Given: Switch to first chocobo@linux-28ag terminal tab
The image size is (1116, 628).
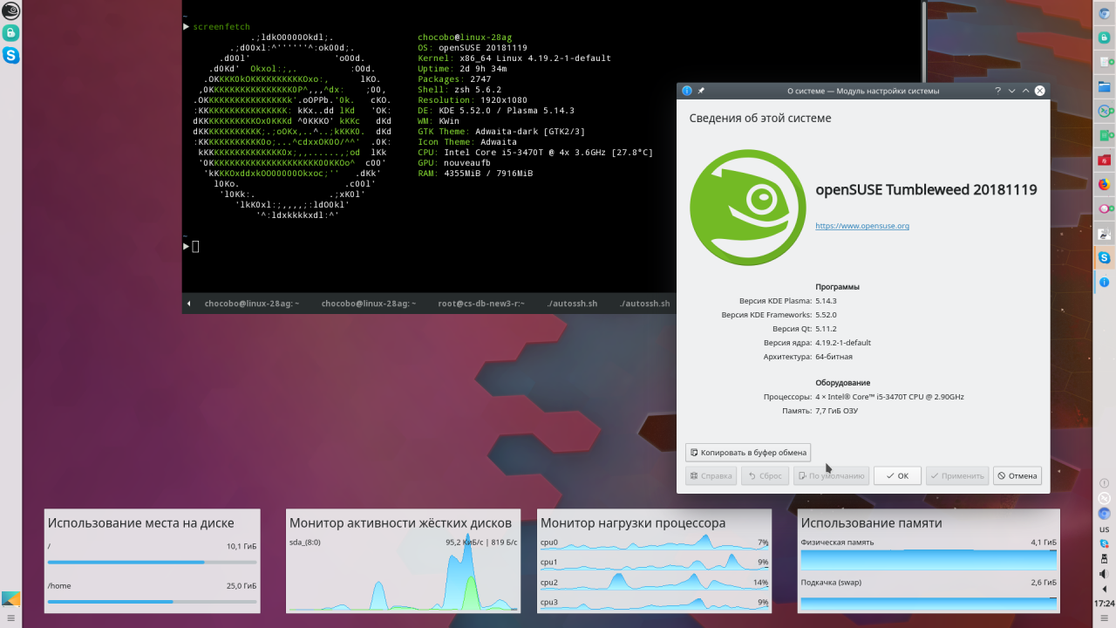Looking at the screenshot, I should click(252, 304).
